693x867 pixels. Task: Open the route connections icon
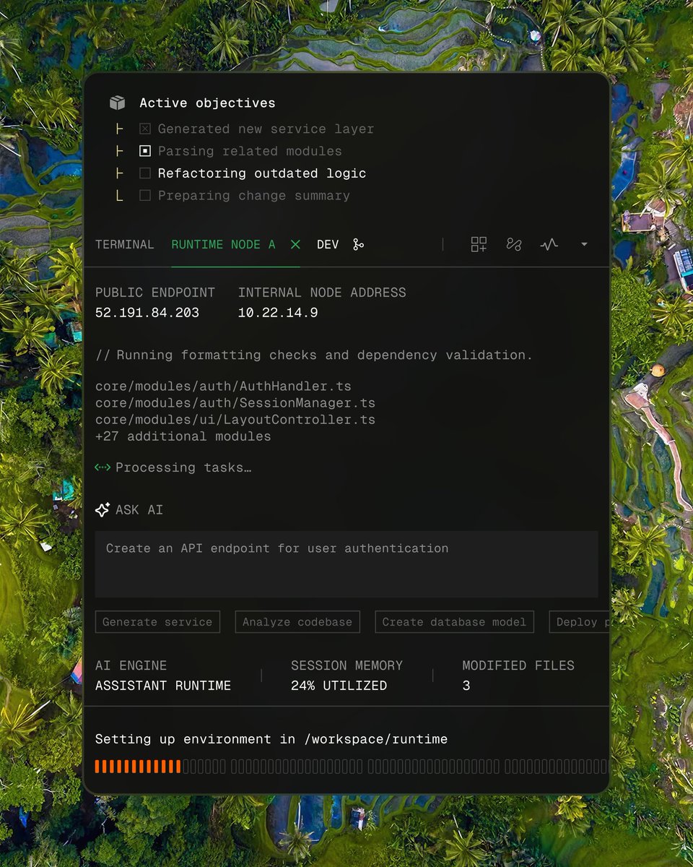[x=513, y=244]
